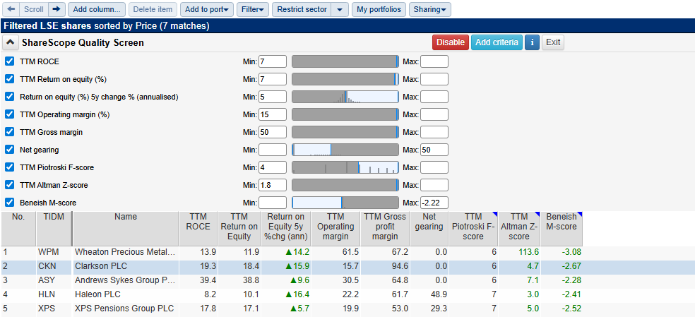Click the TTM ROCE Min input field
This screenshot has width=695, height=317.
[272, 61]
